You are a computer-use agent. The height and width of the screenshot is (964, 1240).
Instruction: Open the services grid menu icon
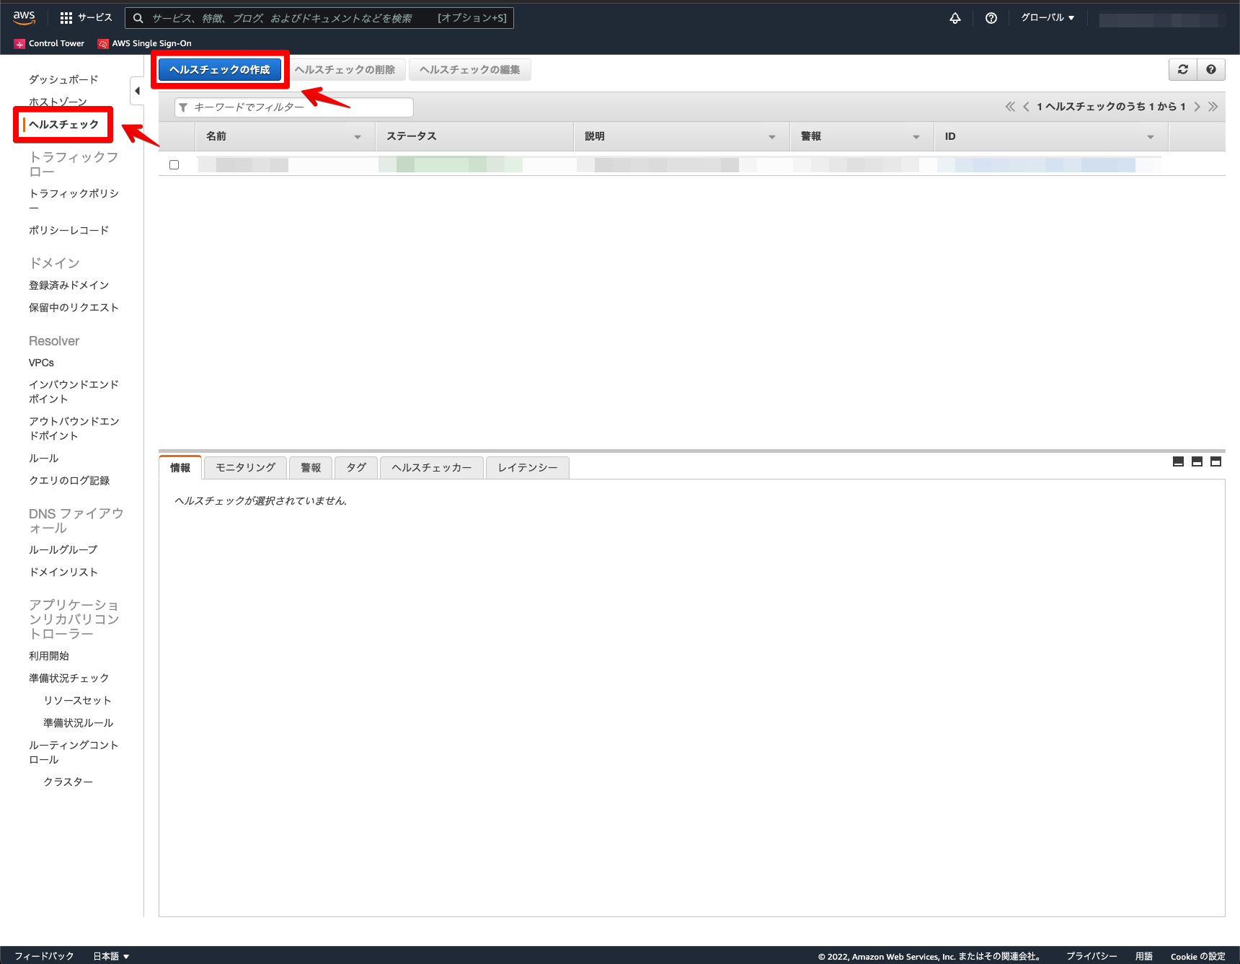coord(66,18)
